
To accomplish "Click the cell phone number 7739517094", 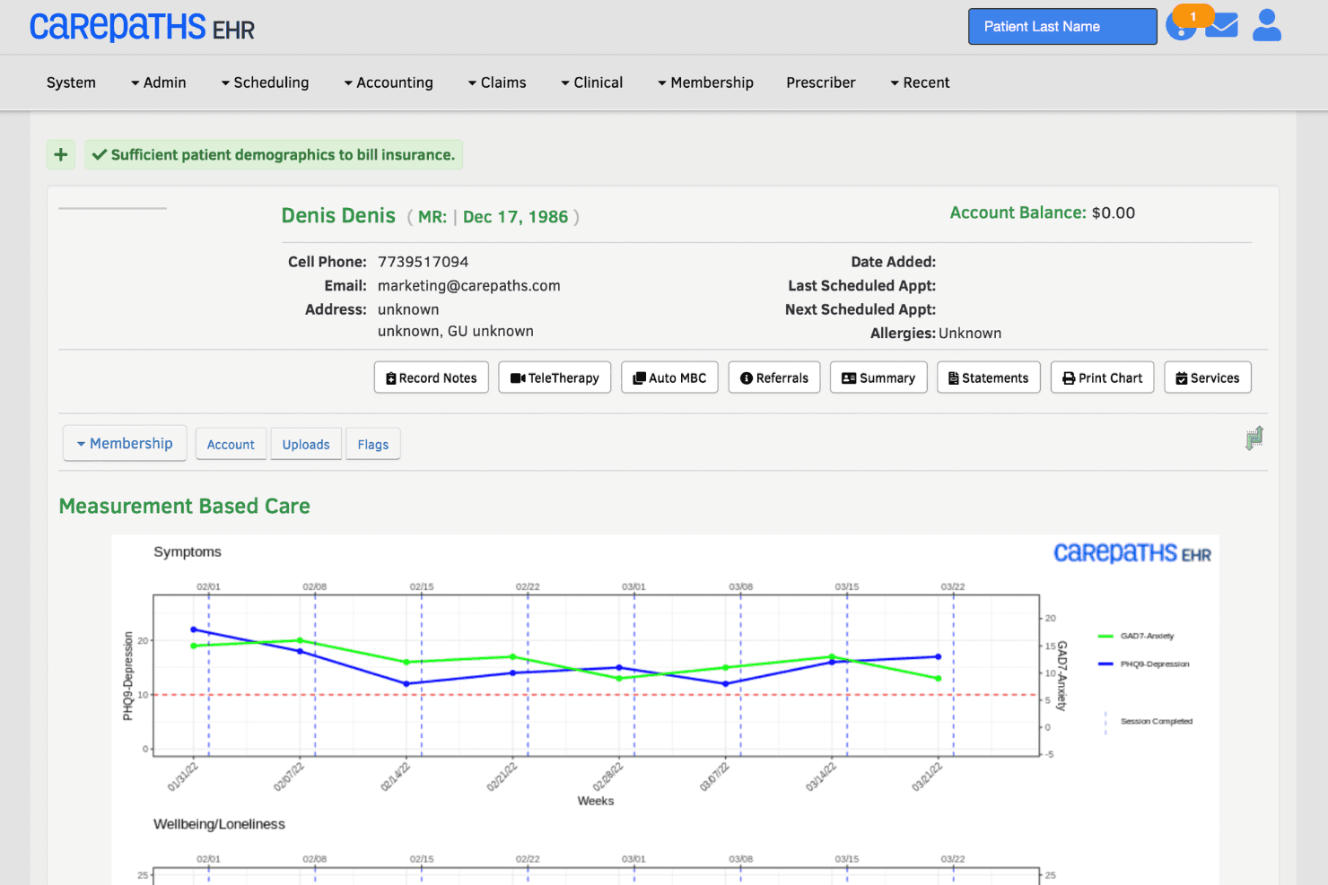I will pos(424,262).
